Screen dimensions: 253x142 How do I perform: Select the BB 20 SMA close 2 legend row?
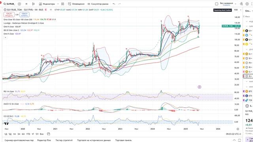point(21,30)
